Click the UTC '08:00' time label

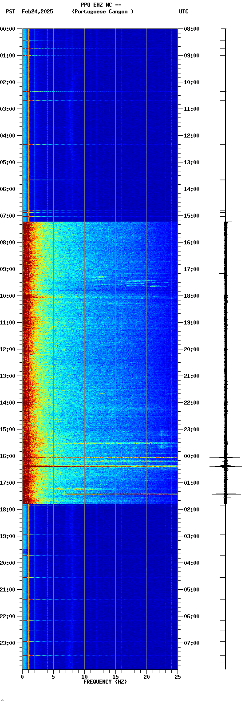(x=192, y=29)
